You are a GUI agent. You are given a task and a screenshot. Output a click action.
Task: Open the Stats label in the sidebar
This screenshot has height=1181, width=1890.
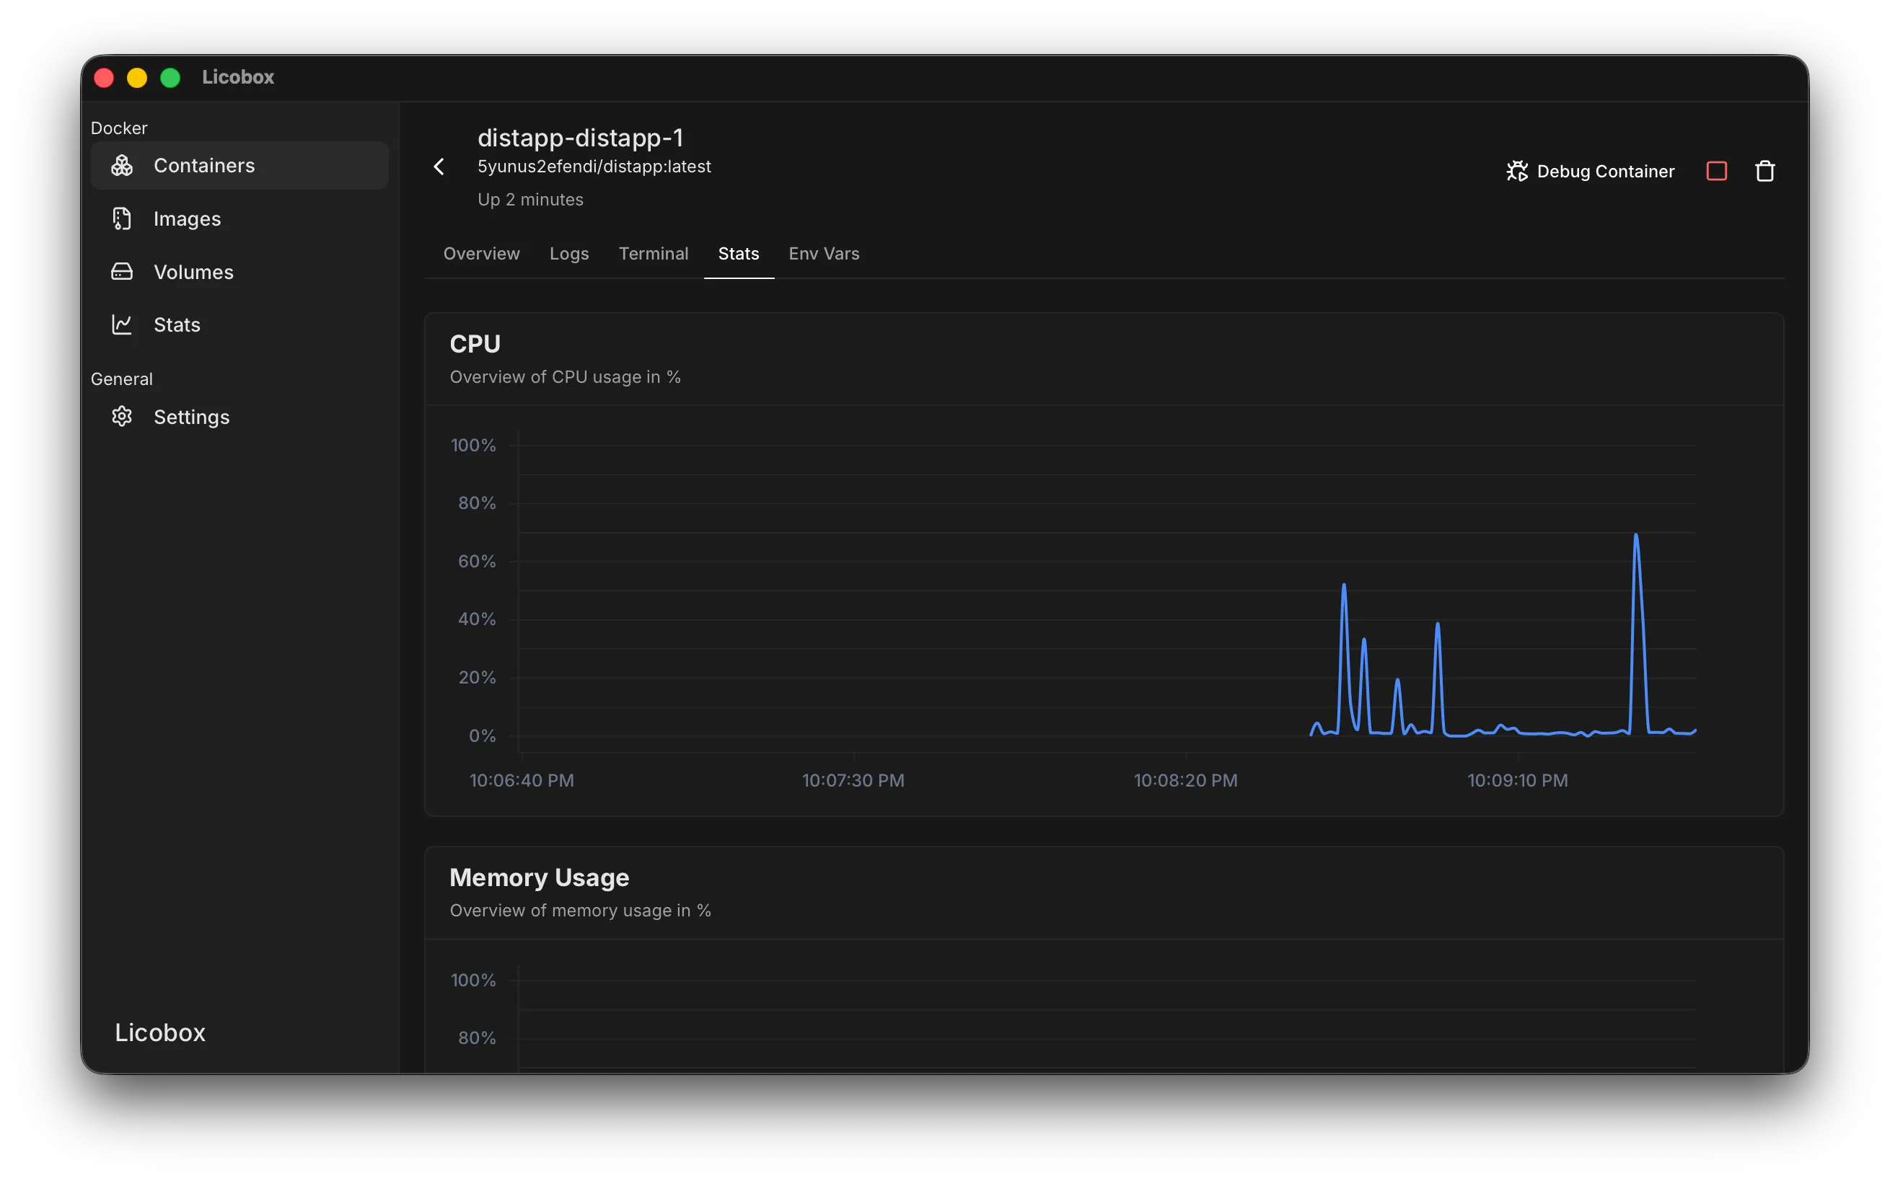[177, 325]
